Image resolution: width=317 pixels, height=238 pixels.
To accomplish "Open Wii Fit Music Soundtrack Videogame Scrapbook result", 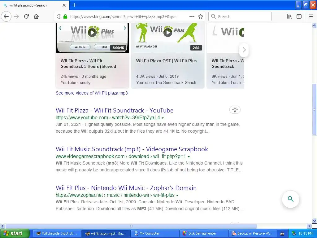I will (x=132, y=149).
